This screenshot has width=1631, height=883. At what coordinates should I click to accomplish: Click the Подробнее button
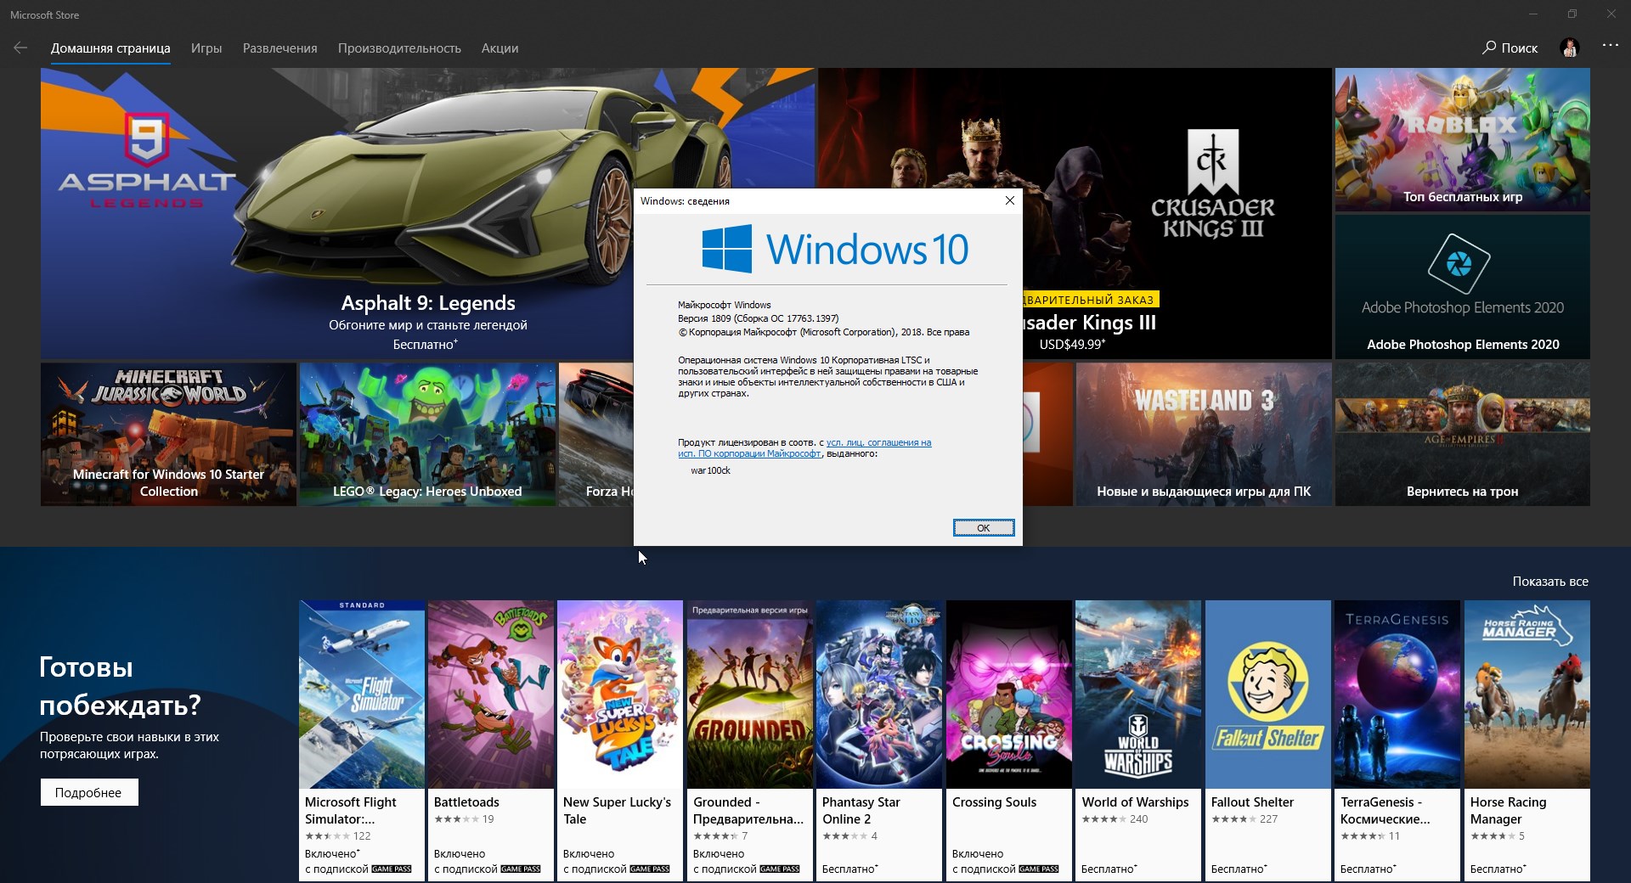pyautogui.click(x=89, y=792)
